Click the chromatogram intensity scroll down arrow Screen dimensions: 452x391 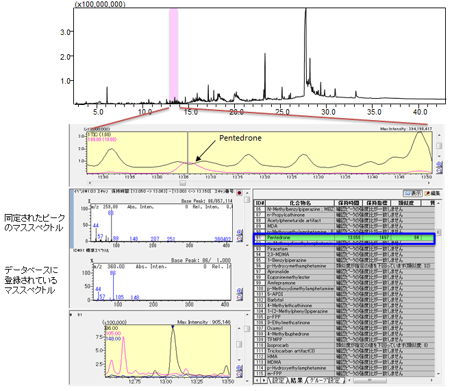click(439, 156)
